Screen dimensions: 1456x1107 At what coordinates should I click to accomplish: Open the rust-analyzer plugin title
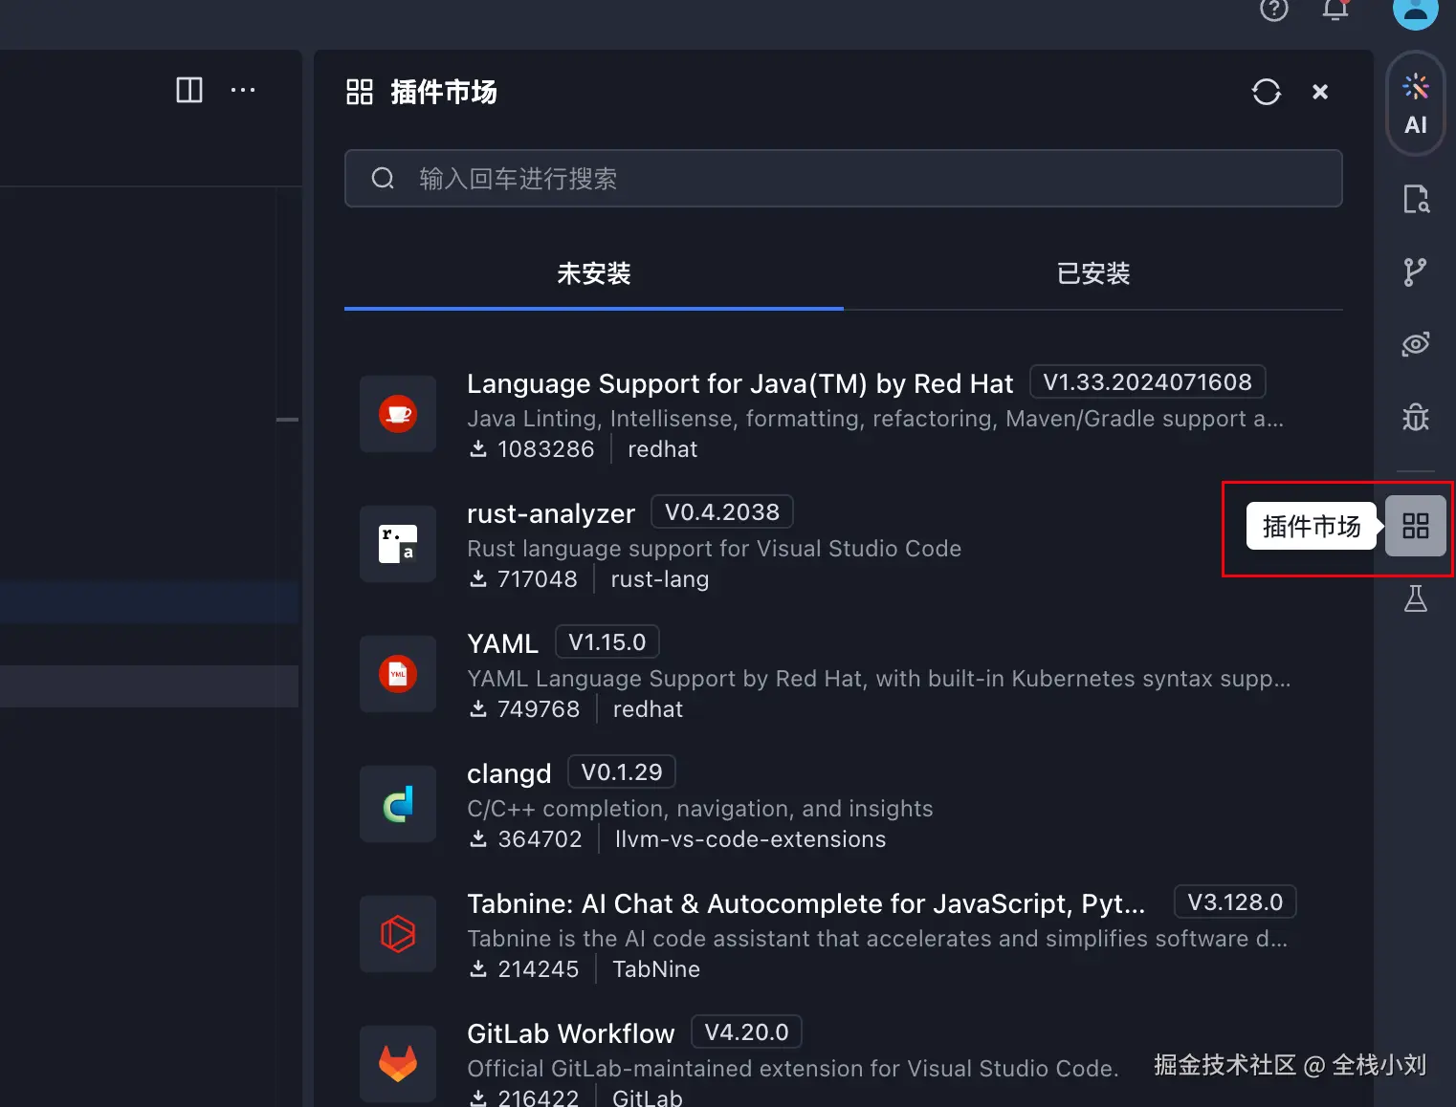click(x=551, y=514)
